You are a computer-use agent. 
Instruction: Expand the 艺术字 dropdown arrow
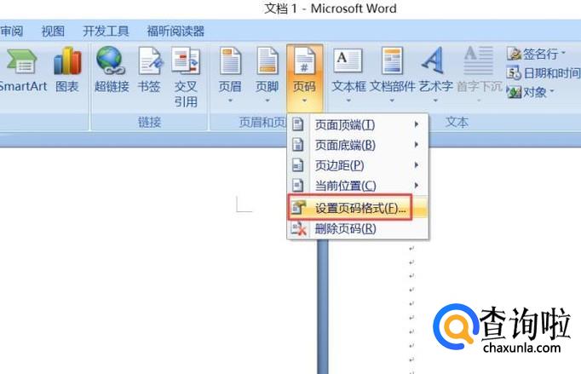(x=436, y=101)
